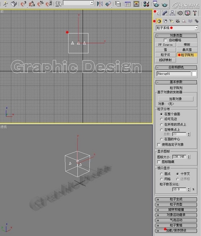
Task: Expand the 旋转和碰撞 rollout
Action: (176, 210)
